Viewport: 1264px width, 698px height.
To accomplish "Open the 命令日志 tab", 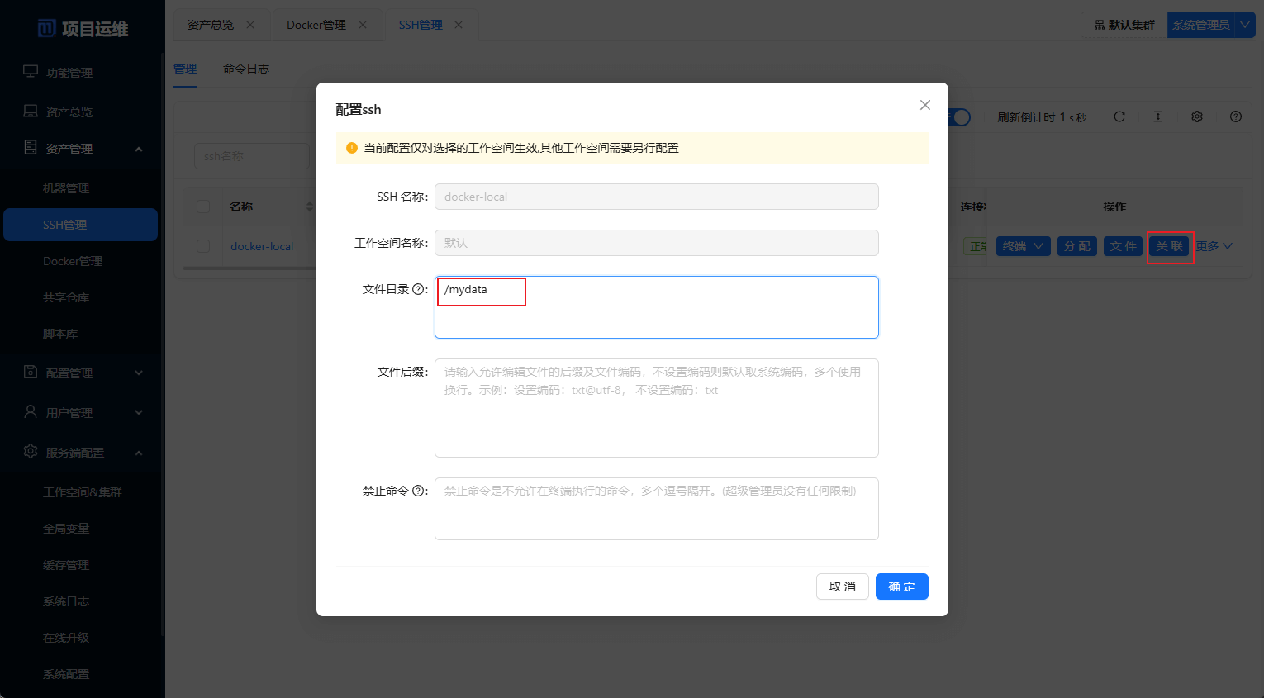I will point(246,69).
